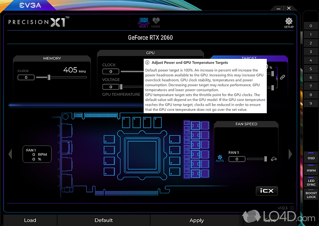Screen dimensions: 319x226
Task: Select profile slot 2
Action: point(311,43)
